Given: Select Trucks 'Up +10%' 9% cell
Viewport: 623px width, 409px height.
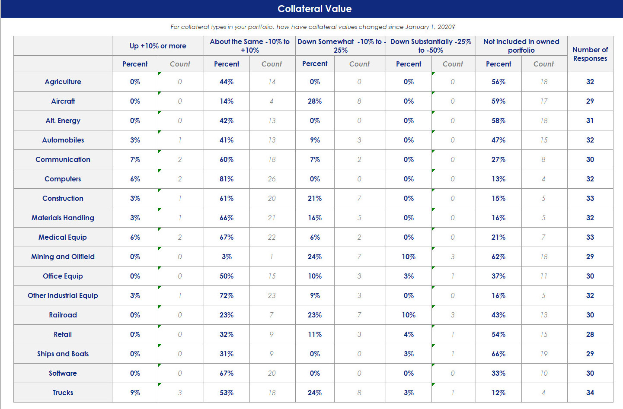Looking at the screenshot, I should 135,393.
